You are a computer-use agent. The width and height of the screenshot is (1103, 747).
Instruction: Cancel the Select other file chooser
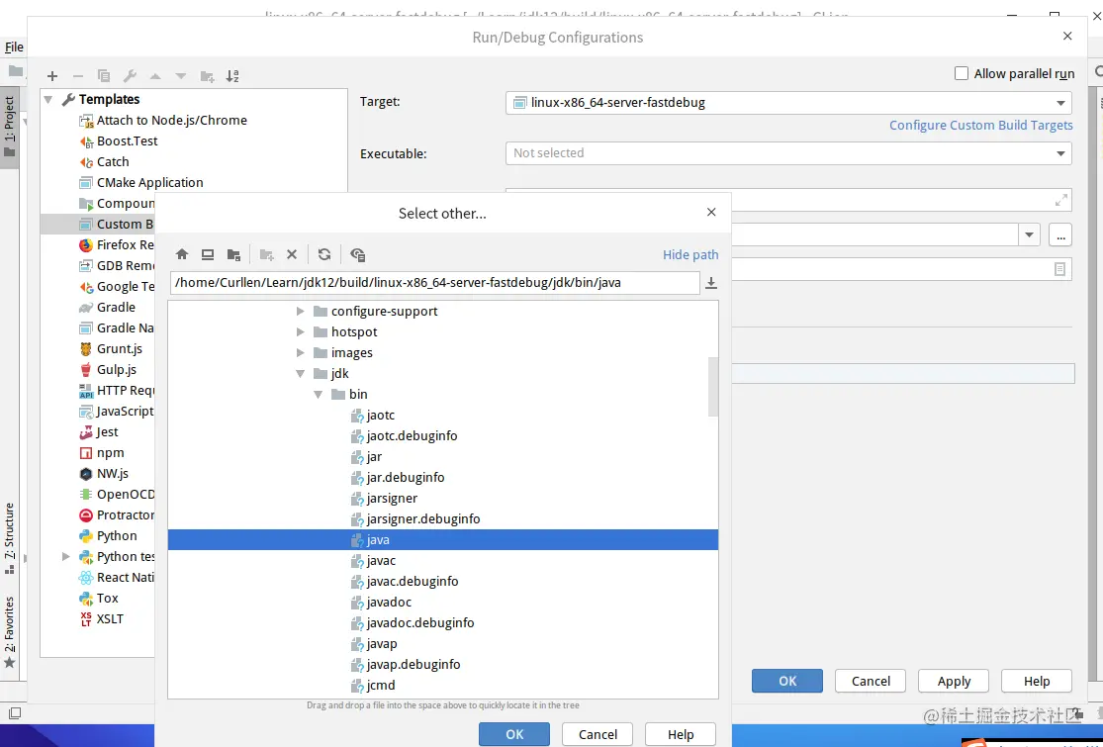click(x=597, y=734)
